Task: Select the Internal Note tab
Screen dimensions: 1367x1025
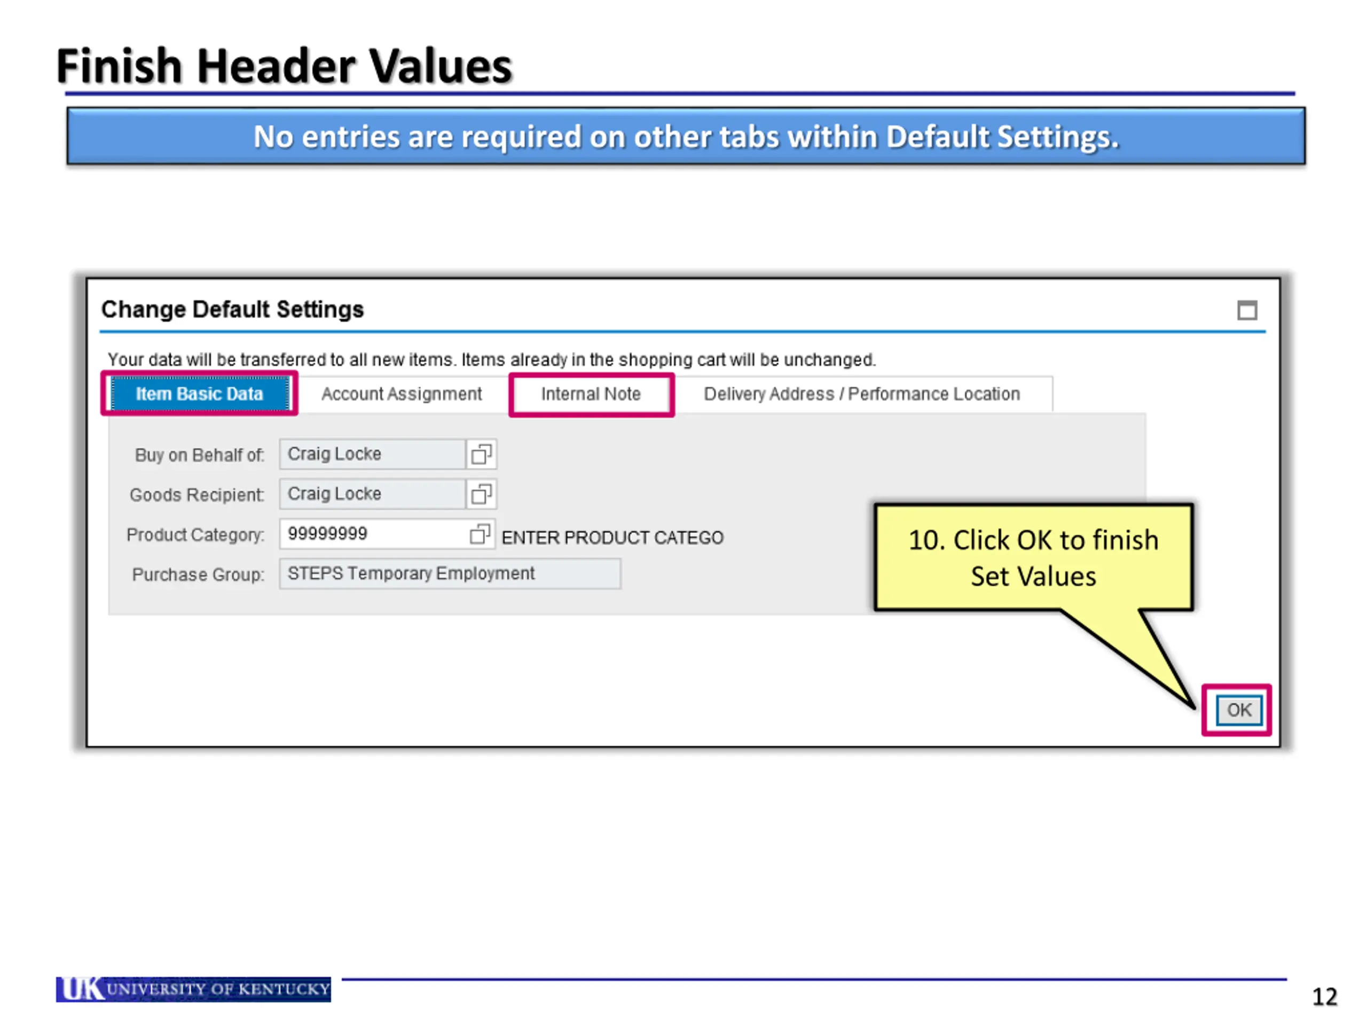Action: coord(591,394)
